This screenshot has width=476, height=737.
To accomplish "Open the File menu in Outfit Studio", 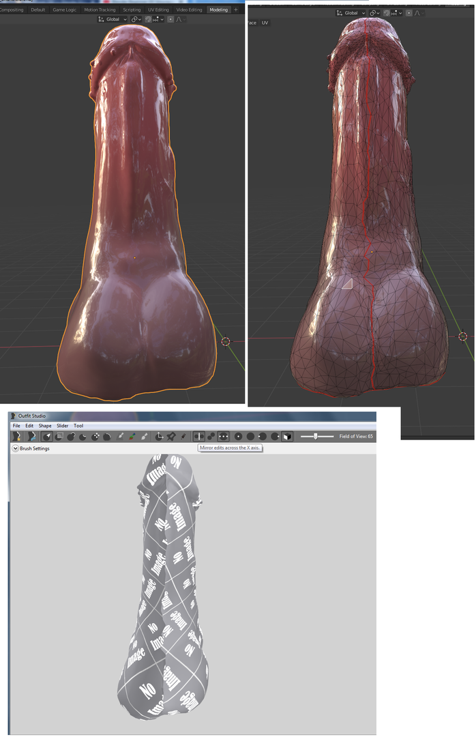I will pyautogui.click(x=16, y=426).
